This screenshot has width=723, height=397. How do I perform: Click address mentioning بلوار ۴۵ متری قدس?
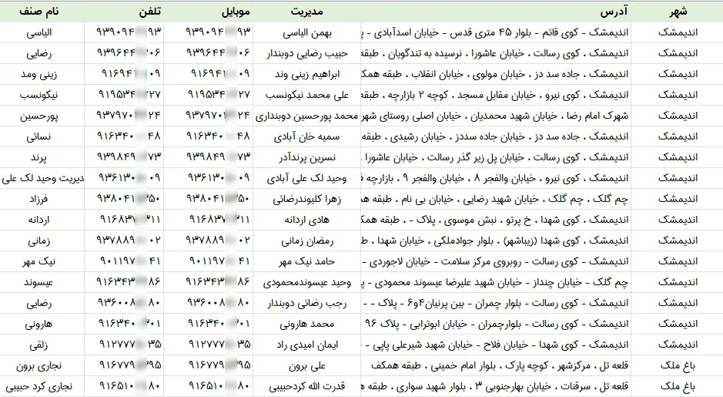(496, 33)
